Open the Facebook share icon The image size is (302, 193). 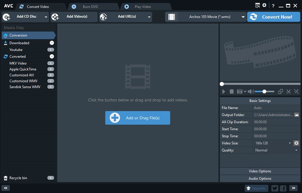point(283,188)
